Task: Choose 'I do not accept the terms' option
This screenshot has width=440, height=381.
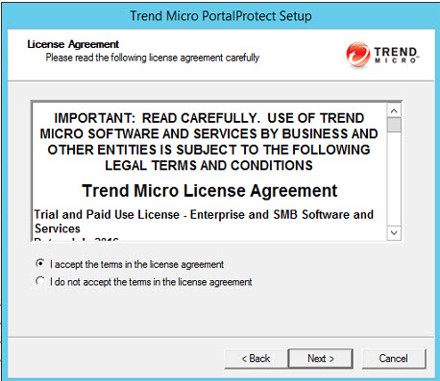Action: tap(40, 281)
